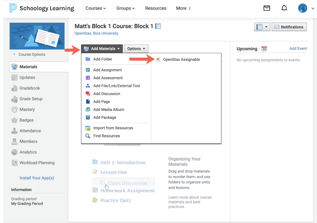Open the Courses menu

click(96, 8)
